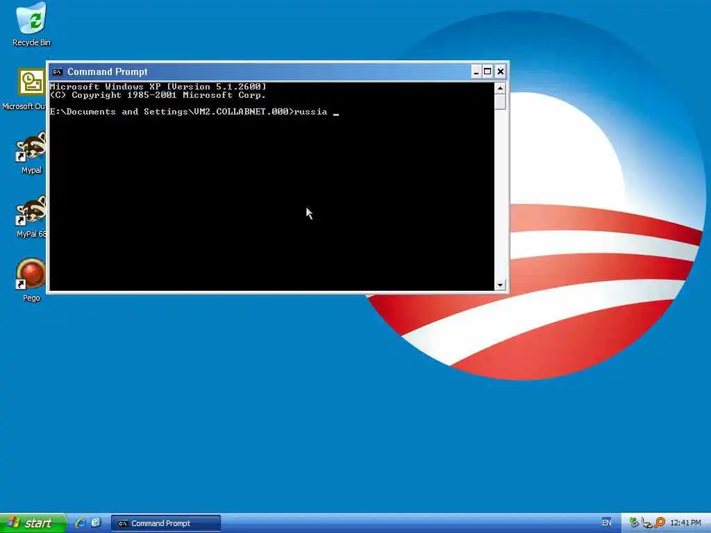Open the Start menu
This screenshot has width=711, height=533.
[33, 523]
